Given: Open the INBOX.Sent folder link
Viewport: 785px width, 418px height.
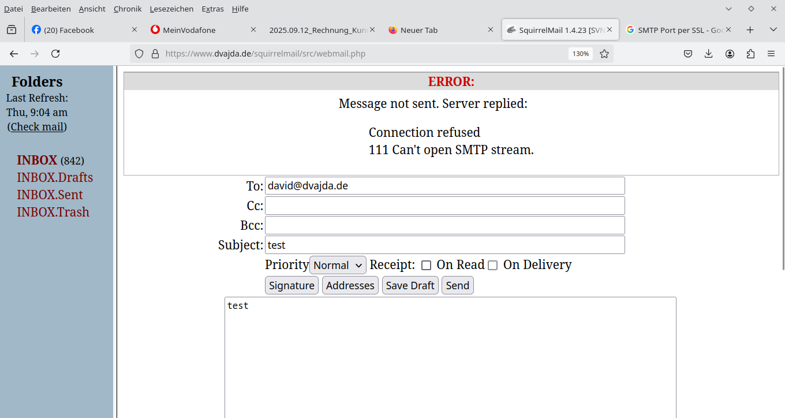Looking at the screenshot, I should pos(50,195).
